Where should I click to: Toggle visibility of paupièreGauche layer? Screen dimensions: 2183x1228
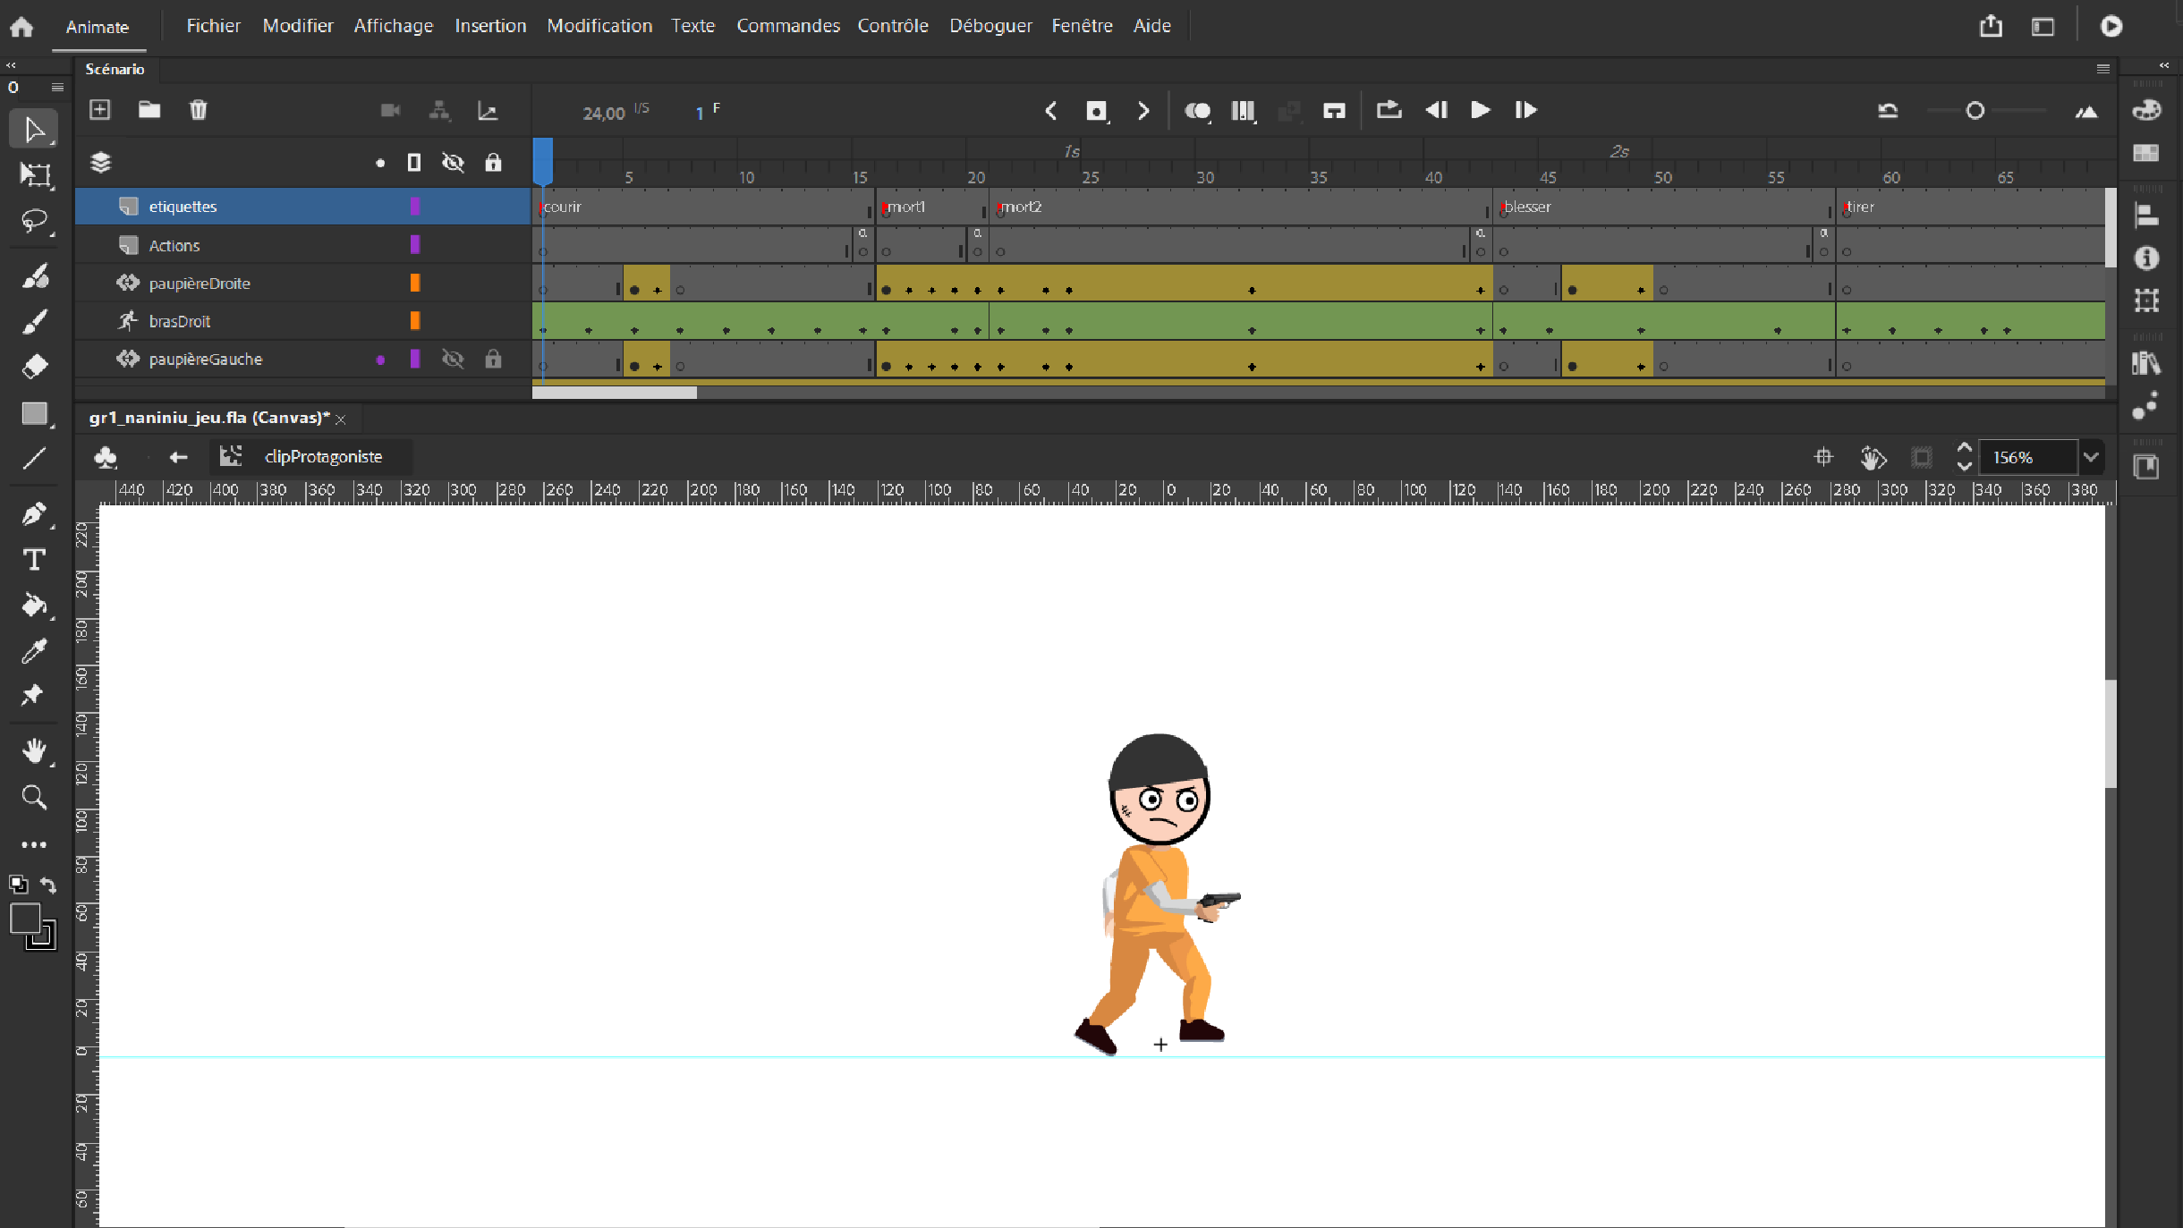pyautogui.click(x=453, y=360)
